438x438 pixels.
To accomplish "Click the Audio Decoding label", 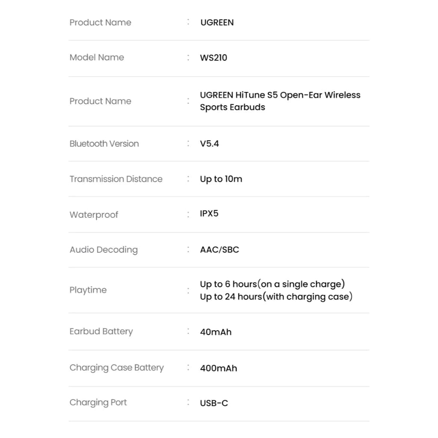I will tap(104, 250).
